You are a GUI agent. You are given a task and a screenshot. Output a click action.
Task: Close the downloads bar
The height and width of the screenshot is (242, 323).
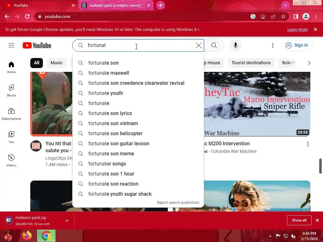click(x=317, y=220)
